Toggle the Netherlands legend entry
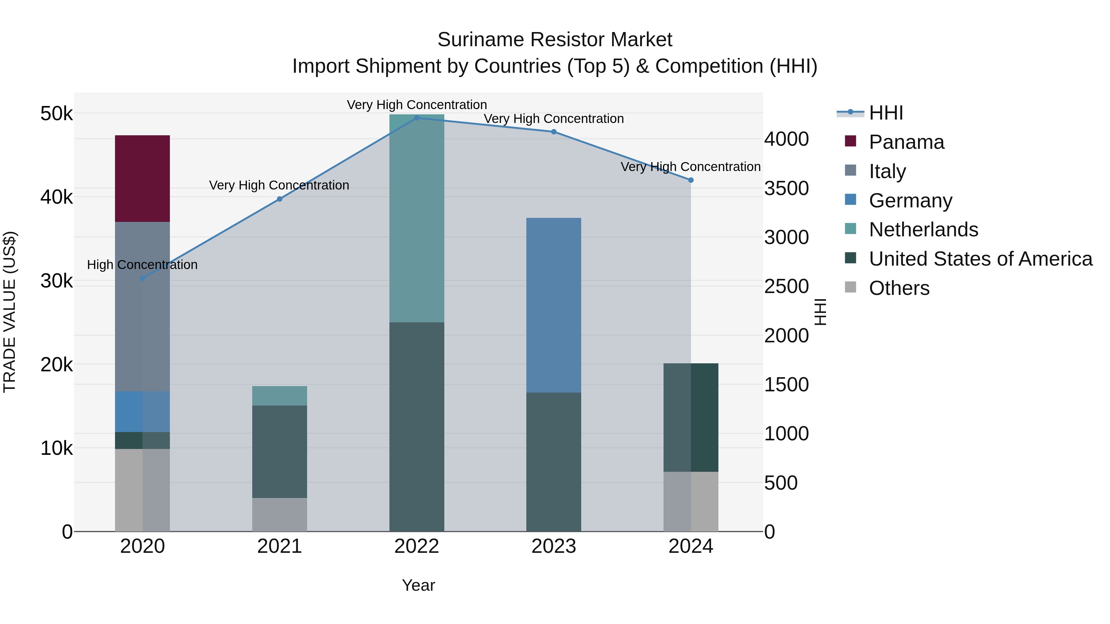Screen dimensions: 1110x624 click(911, 230)
